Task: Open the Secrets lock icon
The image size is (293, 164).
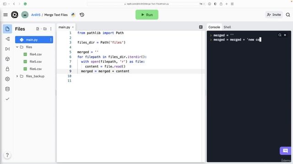Action: click(7, 69)
